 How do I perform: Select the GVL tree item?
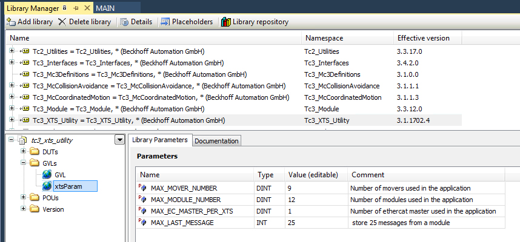[x=59, y=175]
